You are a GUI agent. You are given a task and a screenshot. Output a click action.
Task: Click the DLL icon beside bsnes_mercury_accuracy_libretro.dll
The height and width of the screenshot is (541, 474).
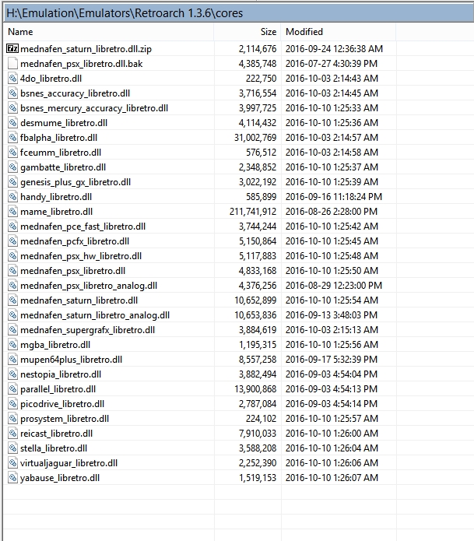tap(12, 108)
